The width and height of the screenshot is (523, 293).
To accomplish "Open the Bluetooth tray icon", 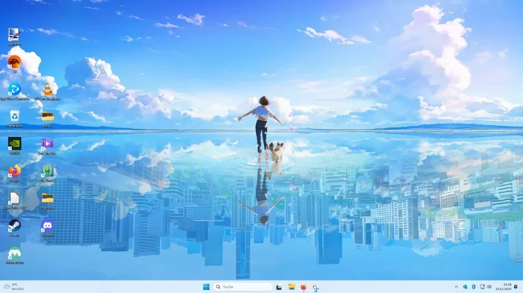I will (474, 286).
